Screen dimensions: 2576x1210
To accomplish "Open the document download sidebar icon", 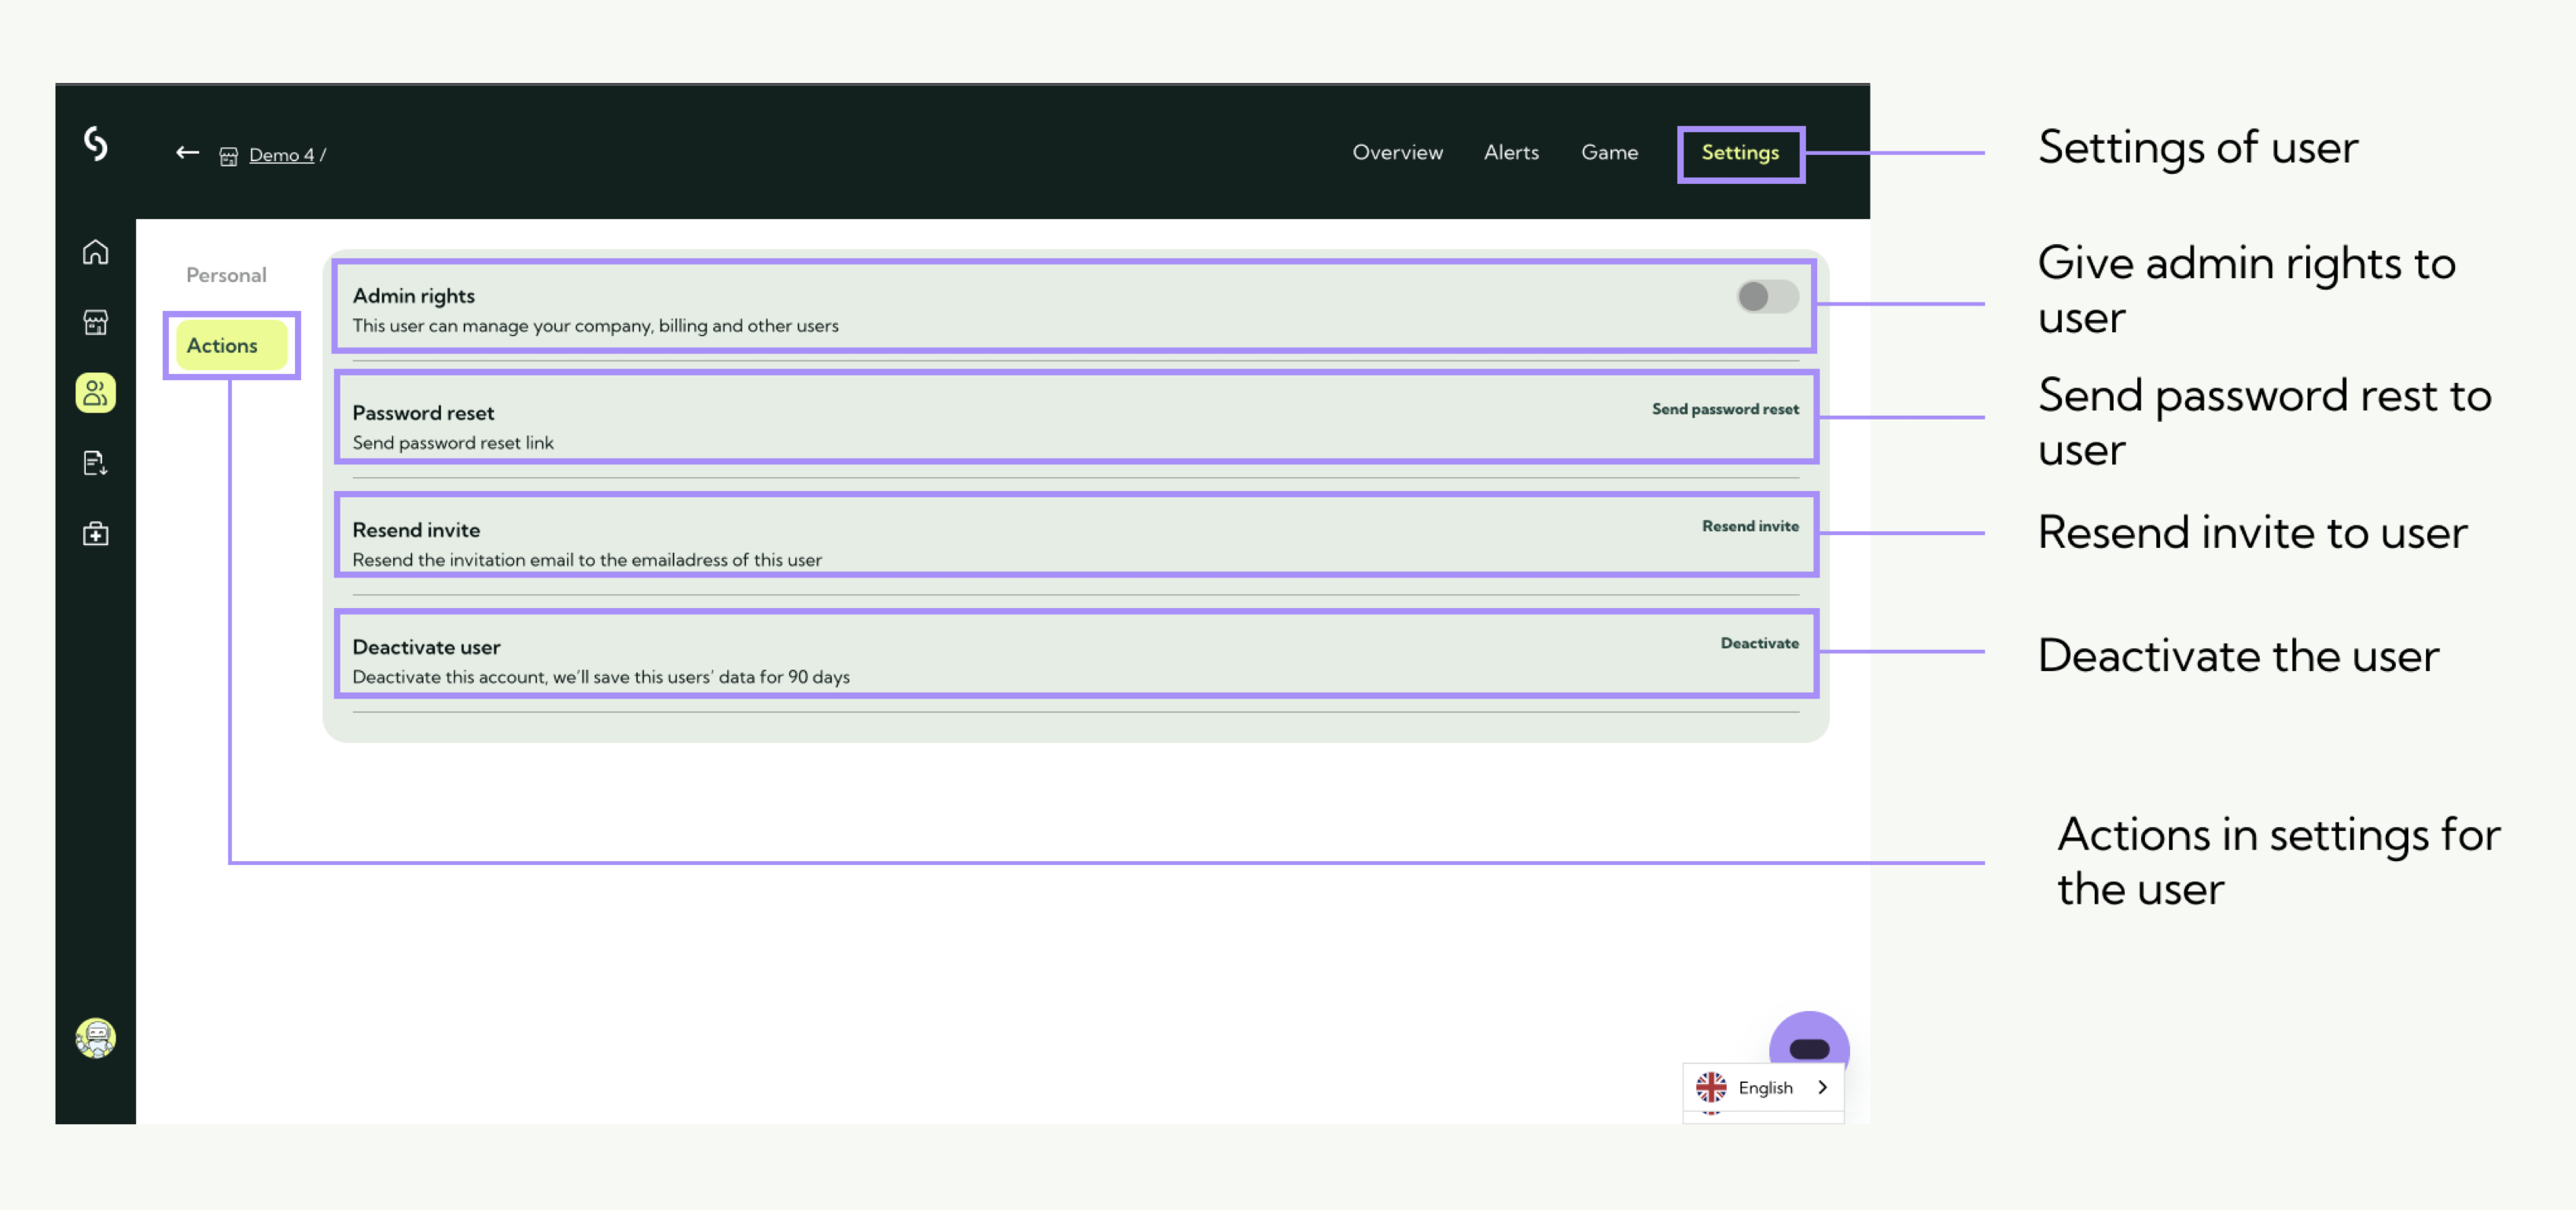I will [x=95, y=463].
